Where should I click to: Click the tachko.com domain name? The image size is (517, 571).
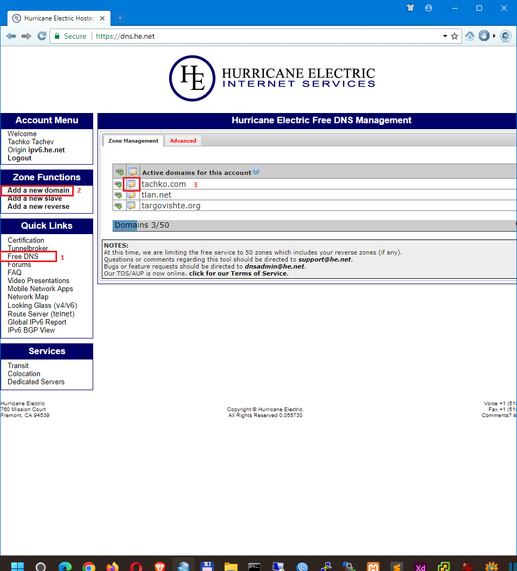164,184
